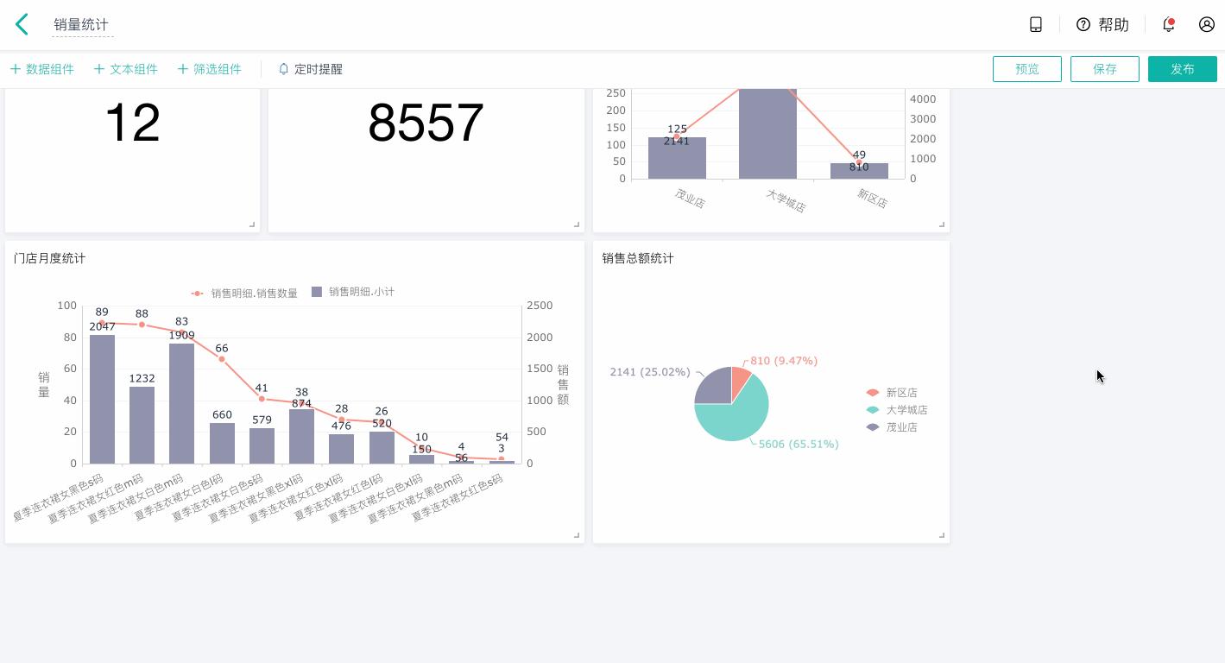Open the 帮助 help menu

click(x=1102, y=24)
